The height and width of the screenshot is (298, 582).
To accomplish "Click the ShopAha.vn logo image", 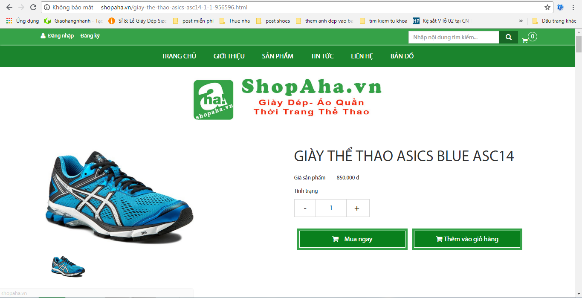I will click(287, 100).
